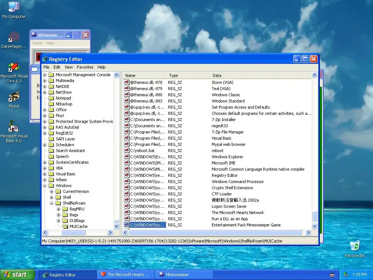Click value icon for Windows Classic row
The height and width of the screenshot is (280, 373).
126,94
